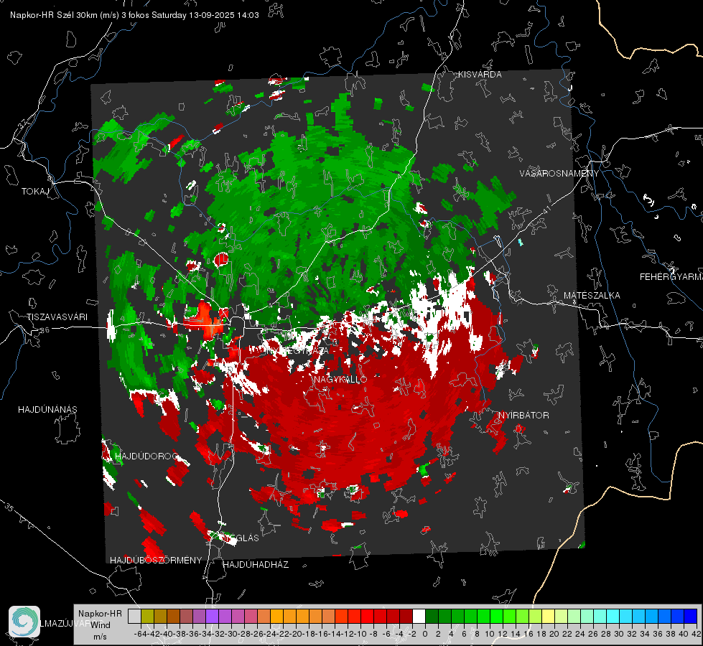Click the '-10' value on the legend scale

(360, 634)
